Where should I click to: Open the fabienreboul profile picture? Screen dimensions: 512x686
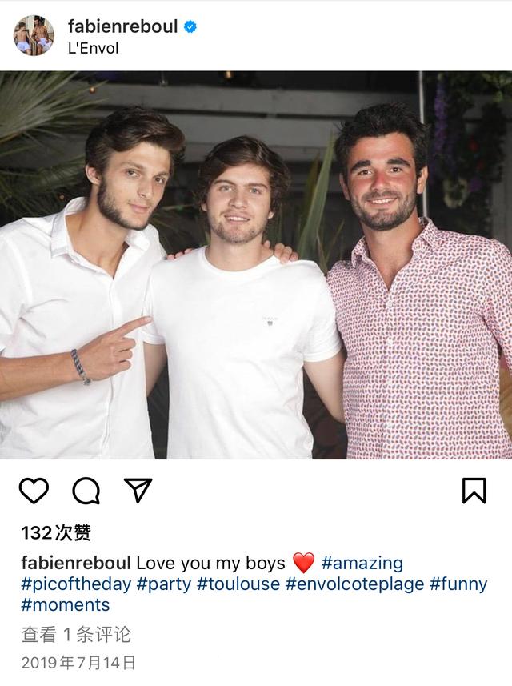coord(34,35)
